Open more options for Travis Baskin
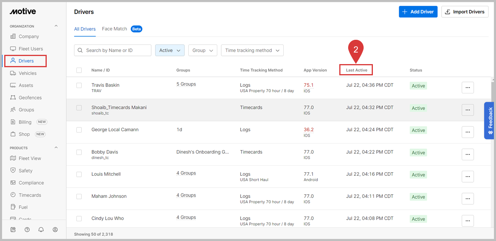496x241 pixels. point(468,88)
